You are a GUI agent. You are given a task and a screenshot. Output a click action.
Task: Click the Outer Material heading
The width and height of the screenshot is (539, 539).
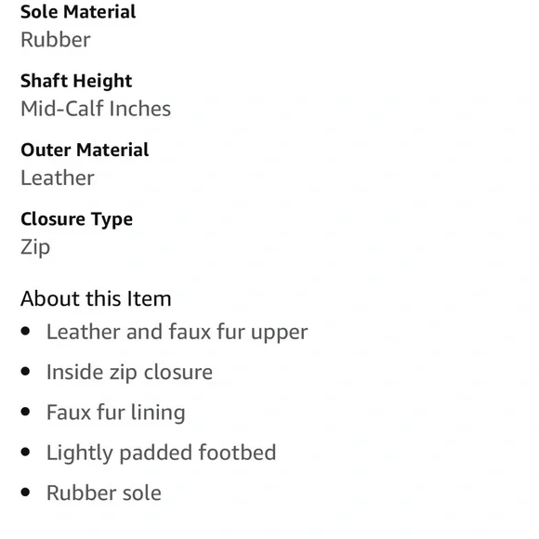(85, 150)
